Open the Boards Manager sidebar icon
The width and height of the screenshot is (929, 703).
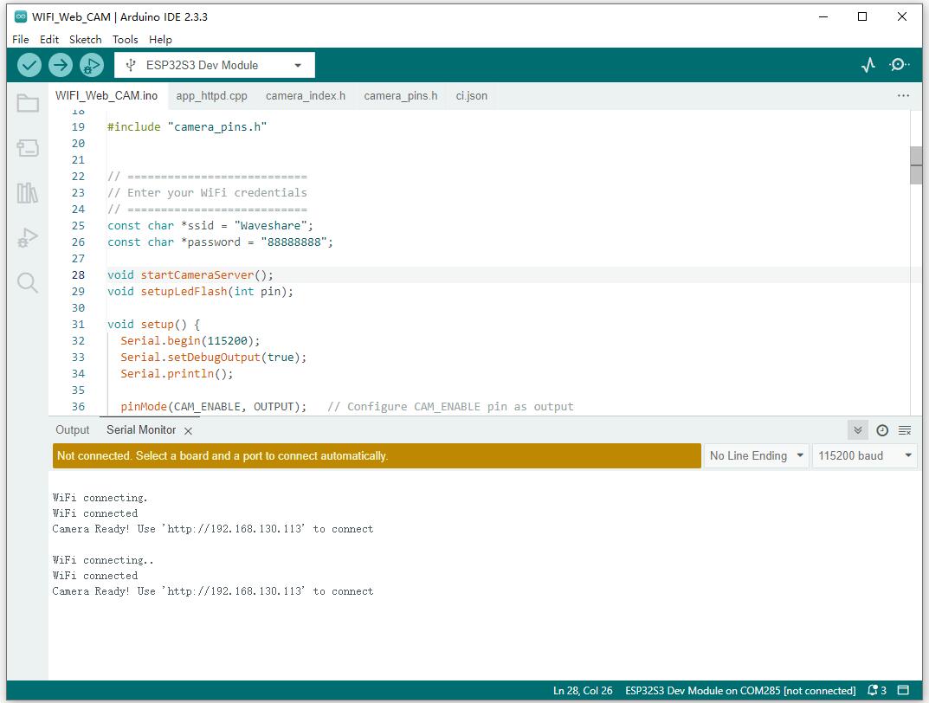point(28,148)
